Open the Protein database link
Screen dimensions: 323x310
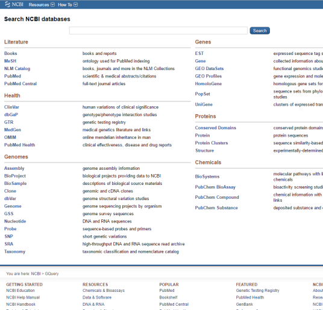click(202, 135)
